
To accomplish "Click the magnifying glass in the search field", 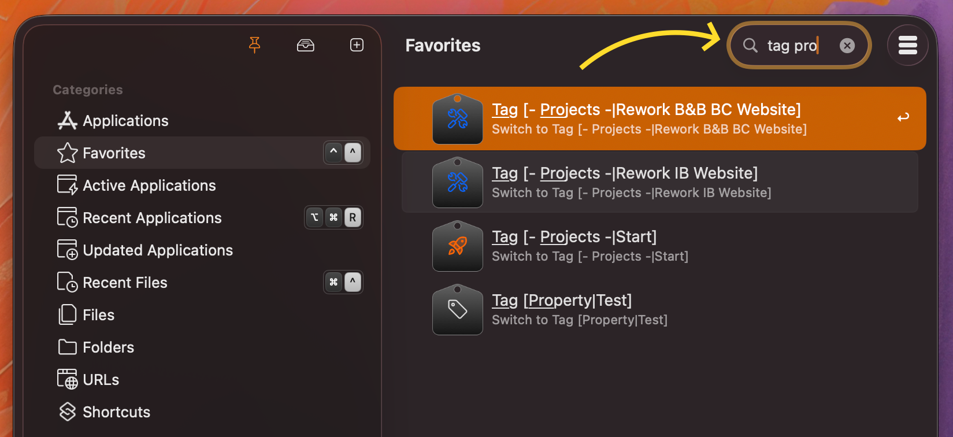I will click(750, 45).
